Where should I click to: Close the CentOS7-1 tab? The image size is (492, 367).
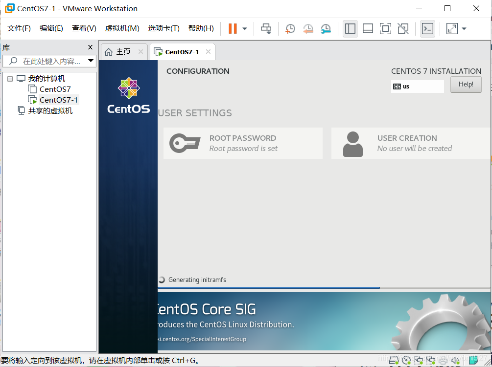tap(208, 52)
